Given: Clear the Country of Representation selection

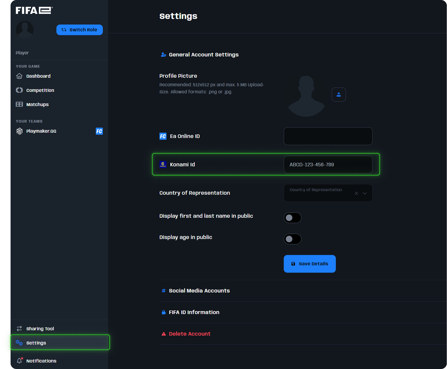Looking at the screenshot, I should click(x=356, y=193).
